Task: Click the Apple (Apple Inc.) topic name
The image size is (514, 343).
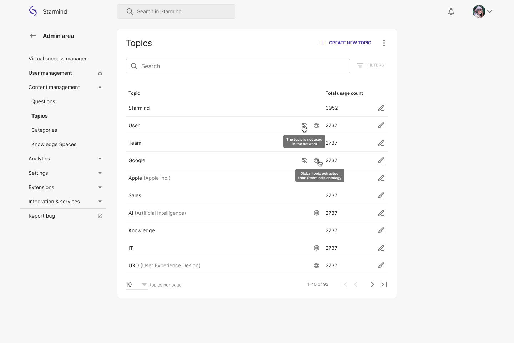Action: [149, 178]
